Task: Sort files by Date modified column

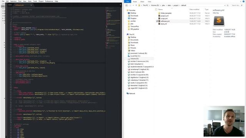Action: pos(194,9)
